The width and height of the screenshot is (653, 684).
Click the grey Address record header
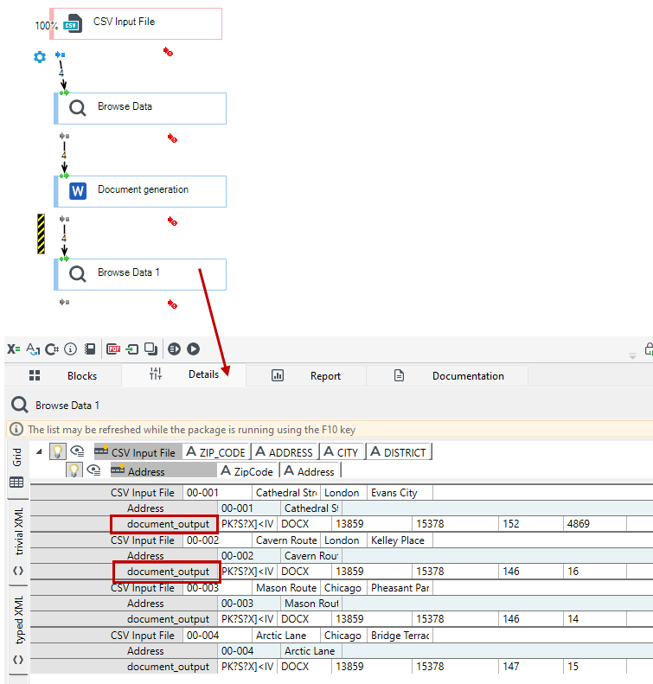coord(163,470)
